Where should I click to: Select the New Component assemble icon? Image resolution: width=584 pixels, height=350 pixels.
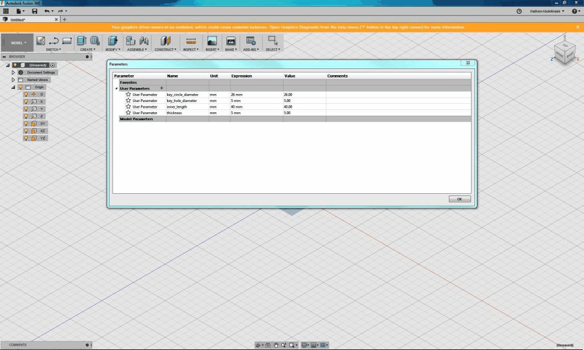pyautogui.click(x=131, y=41)
